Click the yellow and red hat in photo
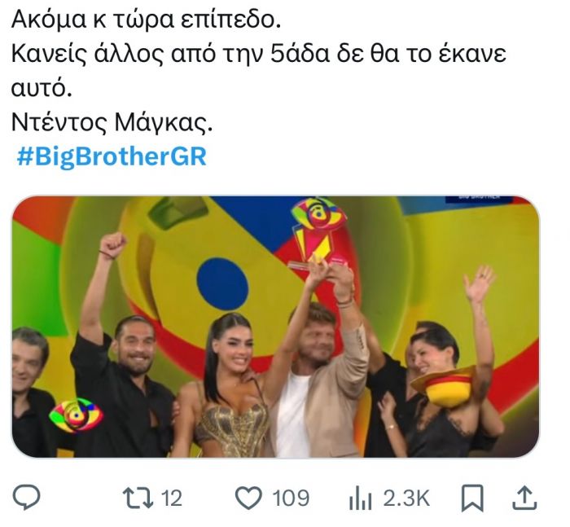The width and height of the screenshot is (570, 527). 443,386
